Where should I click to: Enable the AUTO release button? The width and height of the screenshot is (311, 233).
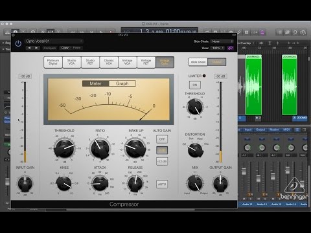pyautogui.click(x=162, y=184)
